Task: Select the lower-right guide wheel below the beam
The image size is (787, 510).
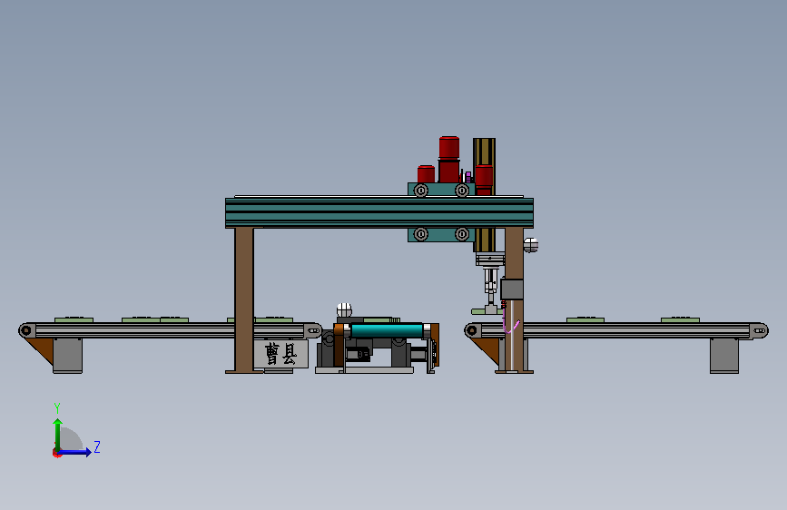Action: point(462,234)
